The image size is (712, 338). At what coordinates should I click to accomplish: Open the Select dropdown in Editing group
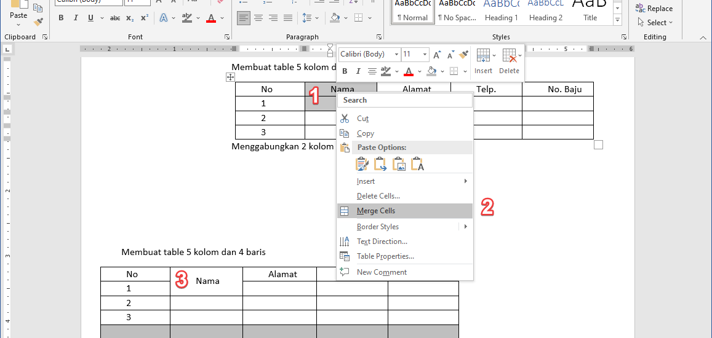point(655,22)
